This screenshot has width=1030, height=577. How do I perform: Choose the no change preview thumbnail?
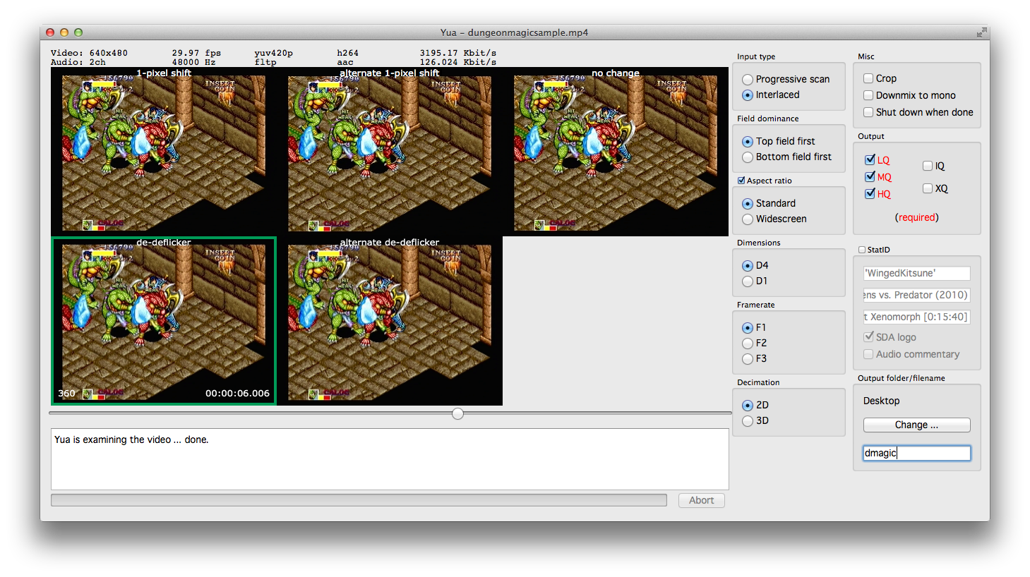point(616,152)
